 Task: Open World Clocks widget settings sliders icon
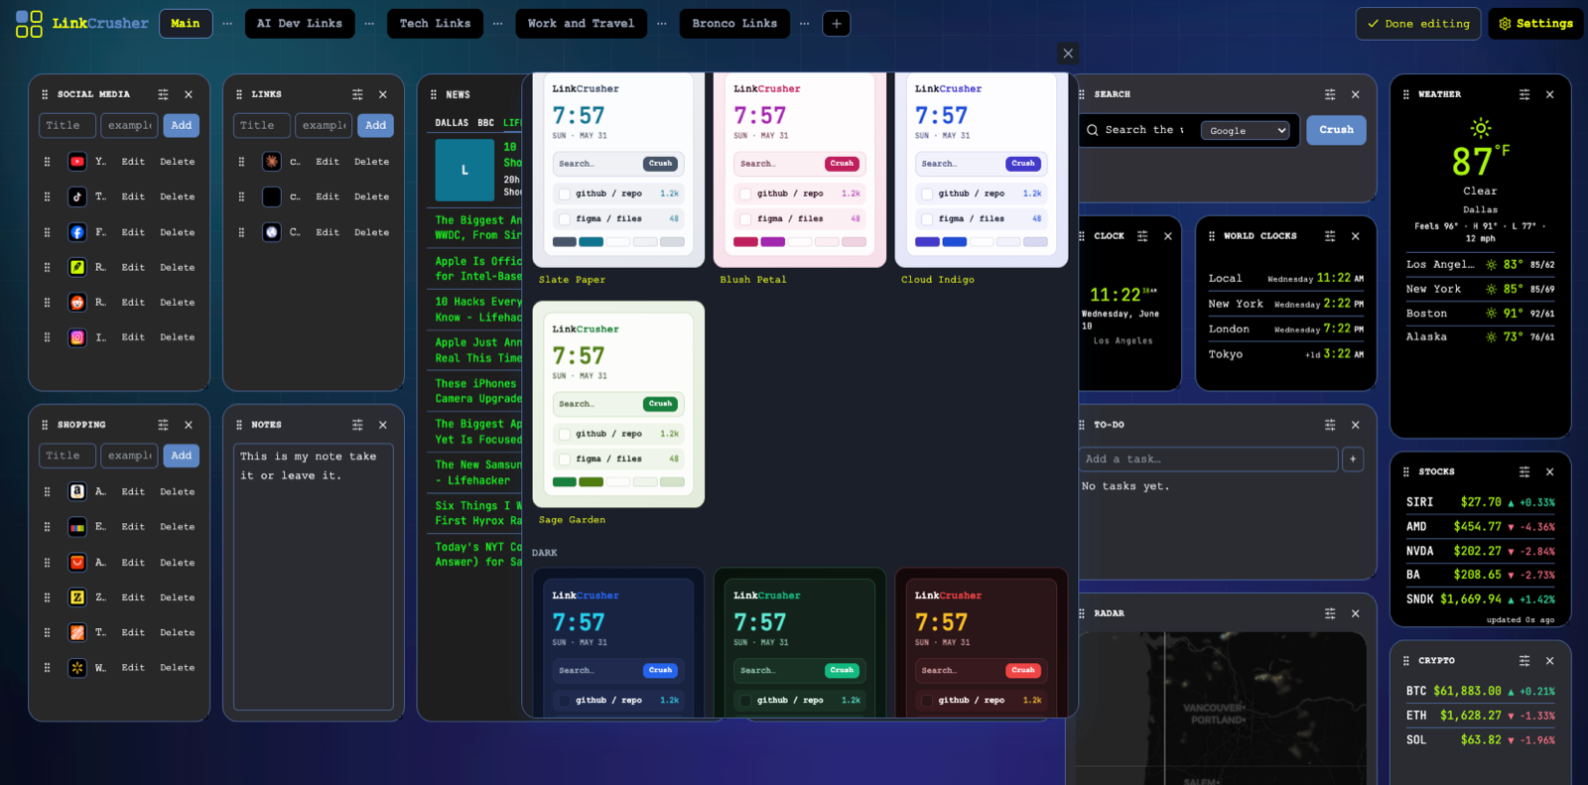pyautogui.click(x=1330, y=236)
